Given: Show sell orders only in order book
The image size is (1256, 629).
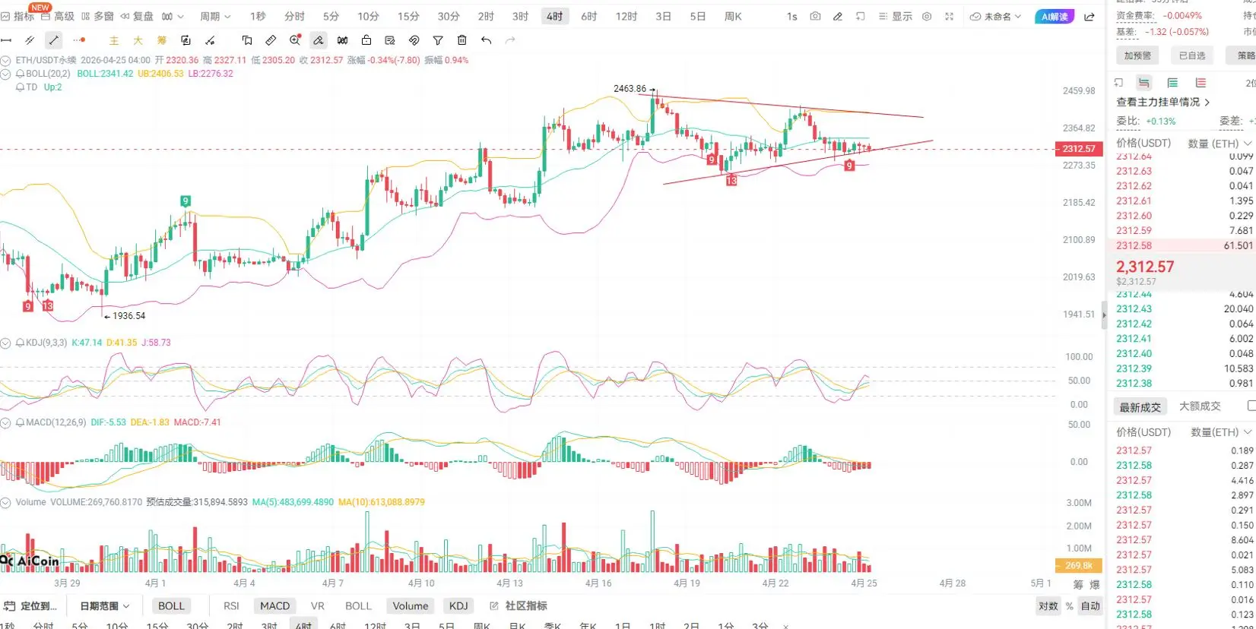Looking at the screenshot, I should click(x=1200, y=83).
